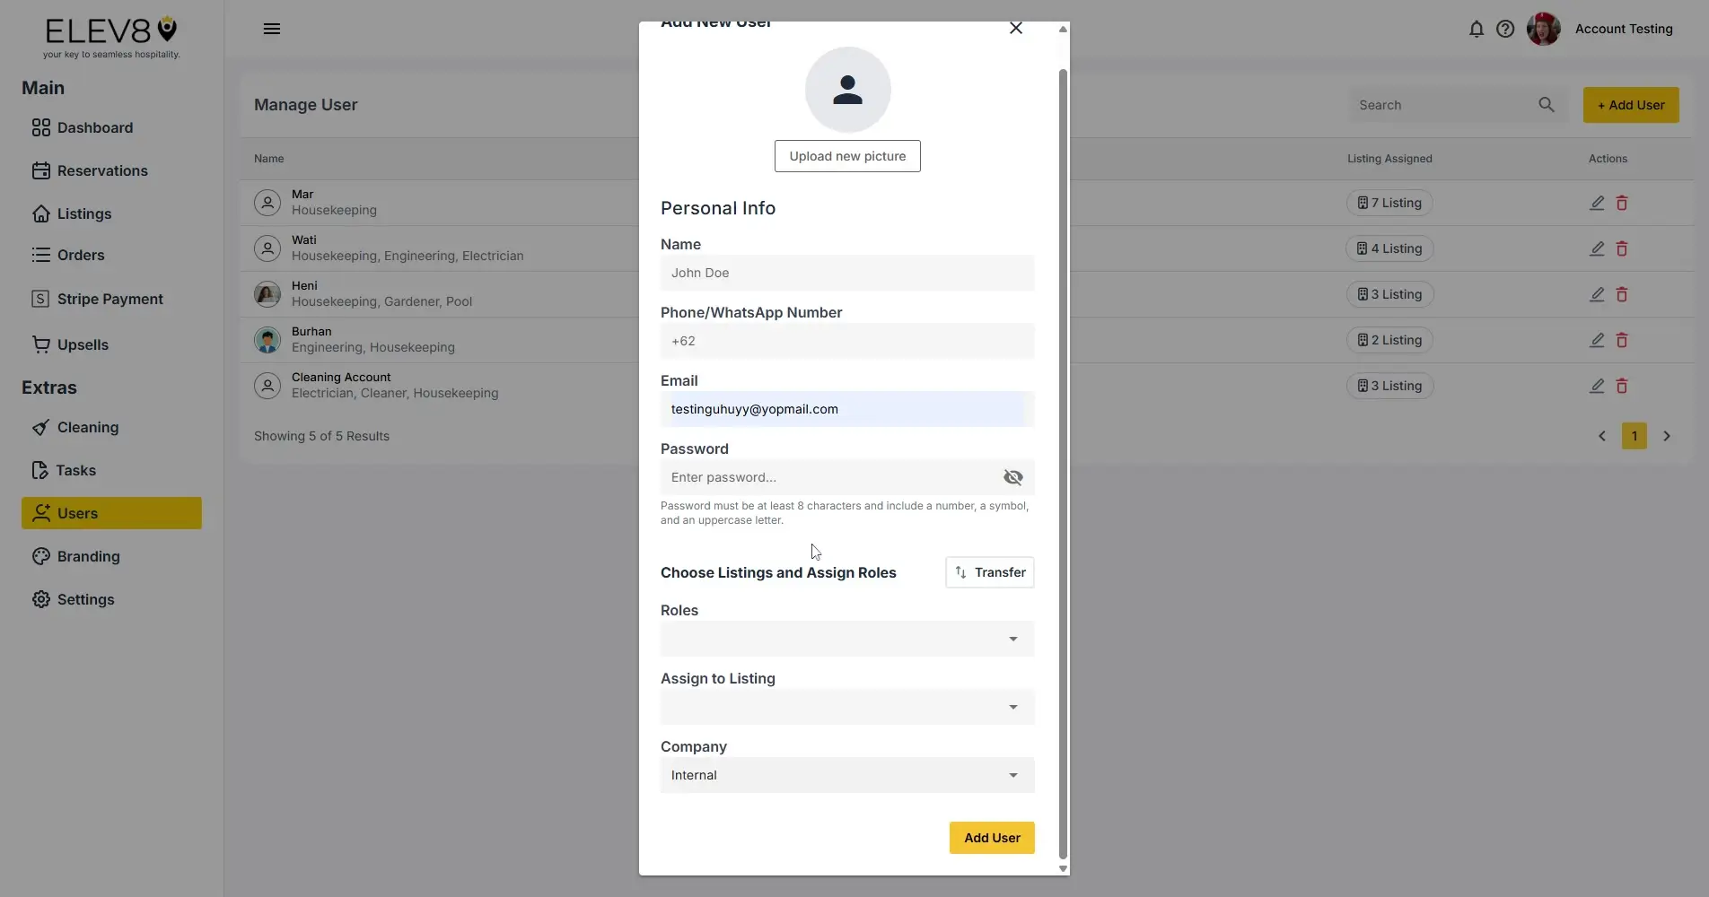Open the Dashboard from the sidebar

pyautogui.click(x=94, y=127)
